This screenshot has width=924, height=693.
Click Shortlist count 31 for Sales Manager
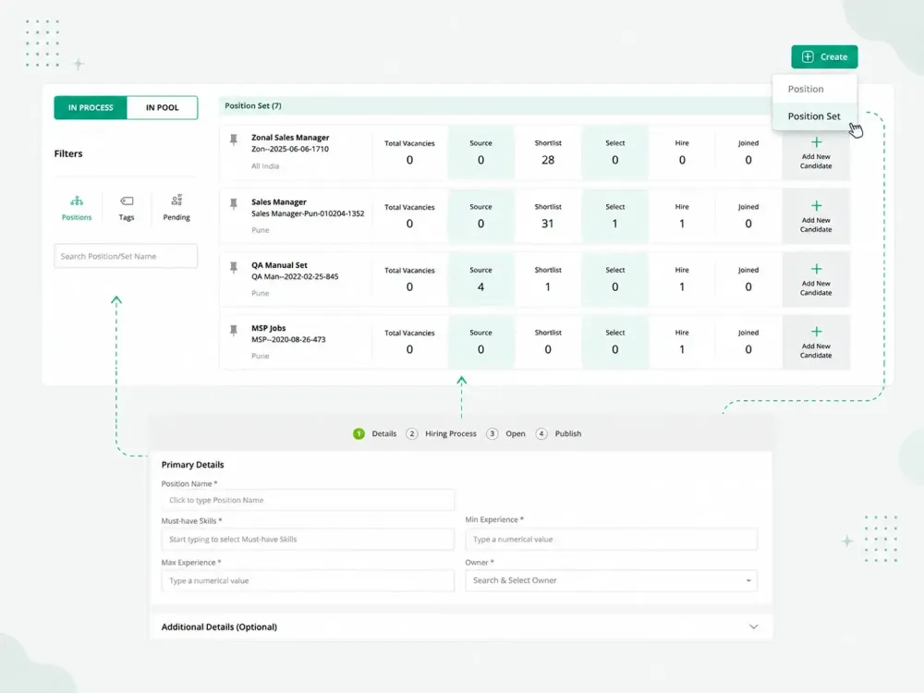click(548, 224)
